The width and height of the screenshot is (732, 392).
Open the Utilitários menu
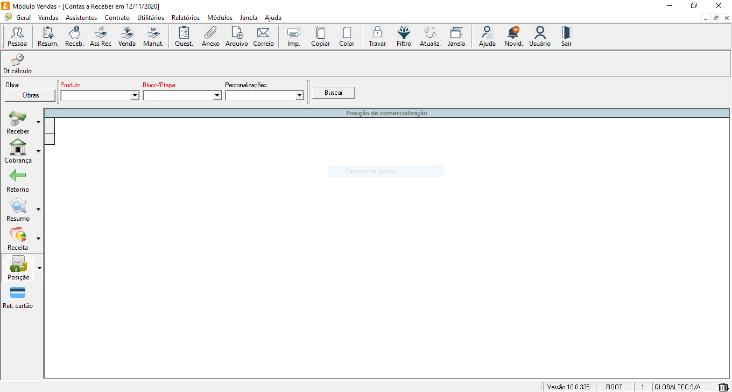pyautogui.click(x=151, y=18)
